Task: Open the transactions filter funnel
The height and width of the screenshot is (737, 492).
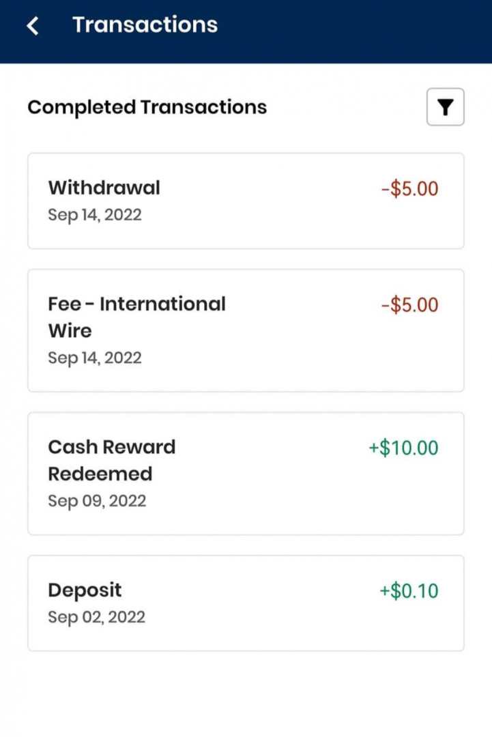Action: 445,107
